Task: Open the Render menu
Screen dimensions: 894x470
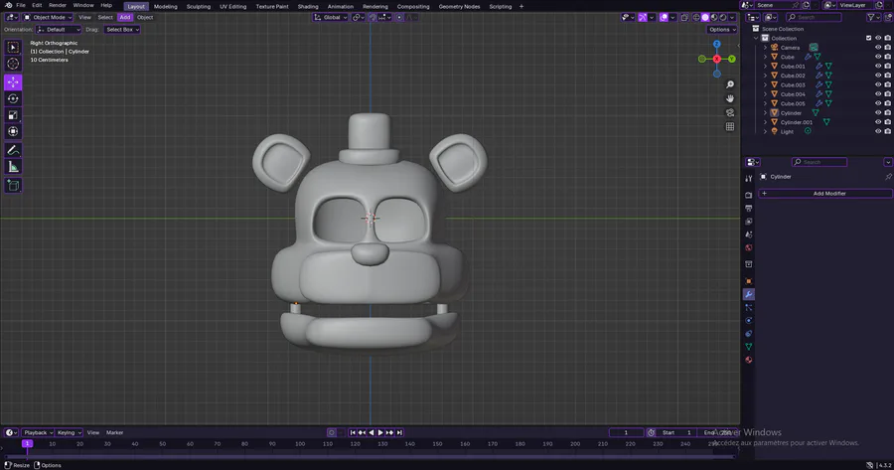Action: (x=57, y=5)
